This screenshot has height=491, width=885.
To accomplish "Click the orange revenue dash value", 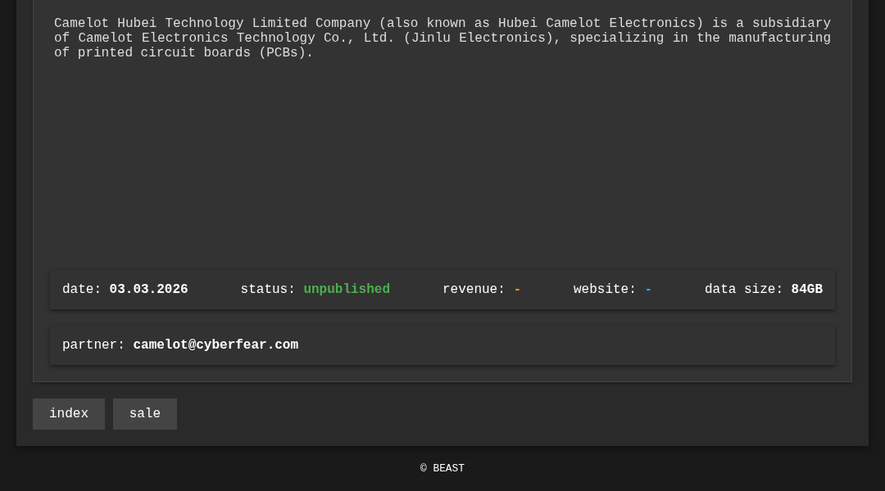I will point(517,290).
